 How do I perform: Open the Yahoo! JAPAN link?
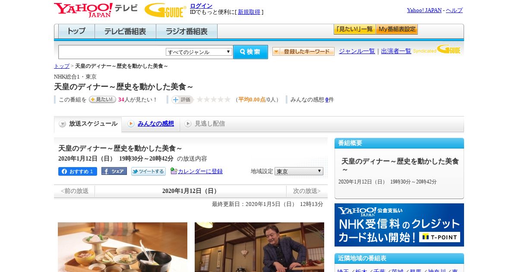pos(424,10)
